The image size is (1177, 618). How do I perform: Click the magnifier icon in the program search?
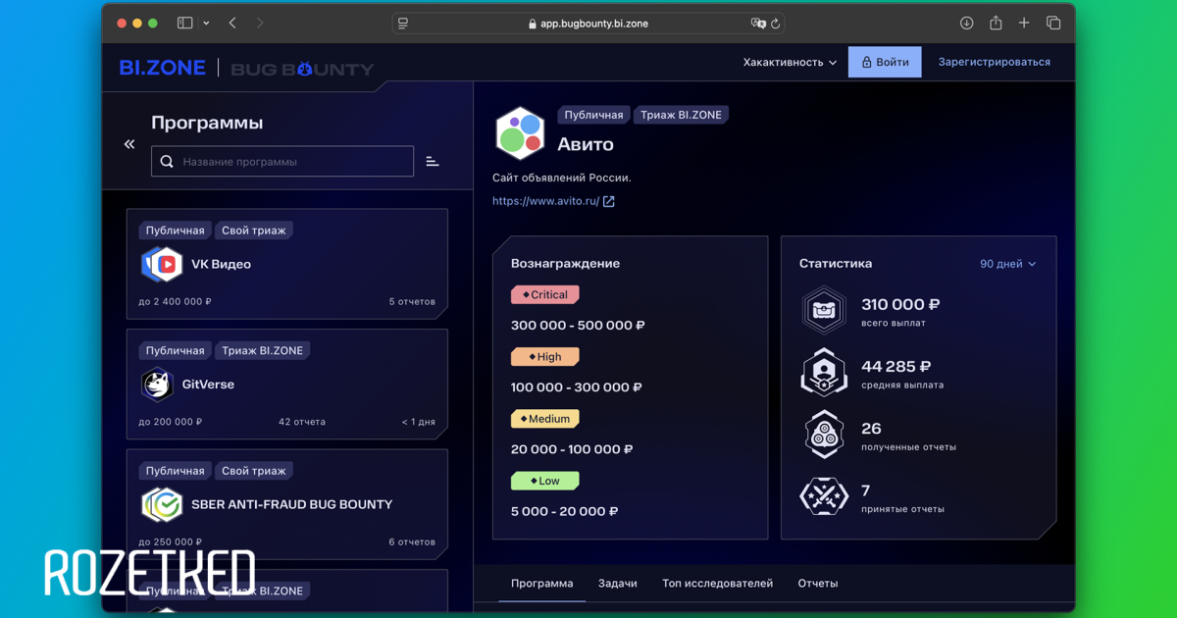point(167,162)
